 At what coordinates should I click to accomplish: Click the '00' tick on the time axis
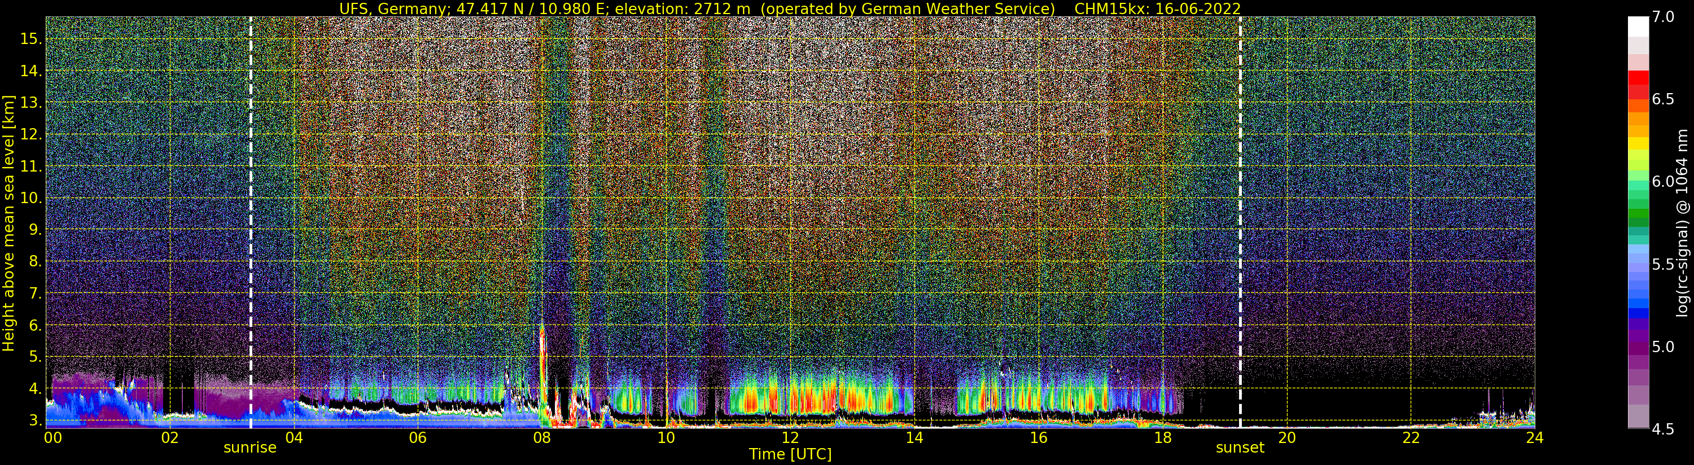click(x=52, y=437)
